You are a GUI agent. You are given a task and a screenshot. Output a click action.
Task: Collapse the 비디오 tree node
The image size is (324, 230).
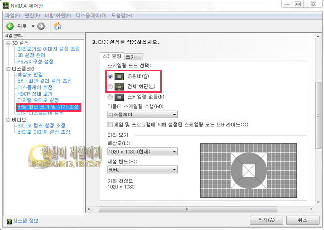tap(8, 120)
